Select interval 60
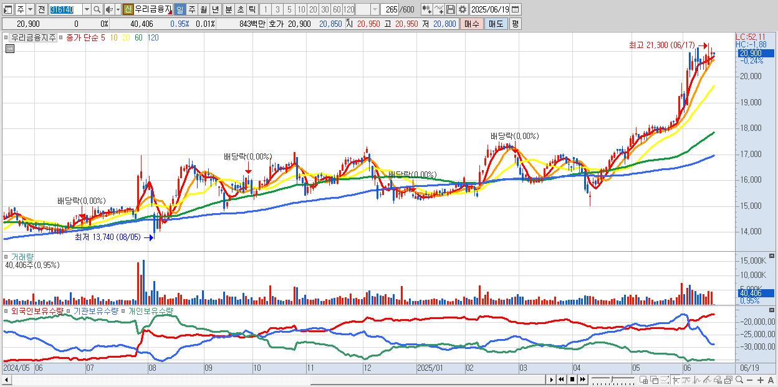Image resolution: width=778 pixels, height=387 pixels. 337,9
